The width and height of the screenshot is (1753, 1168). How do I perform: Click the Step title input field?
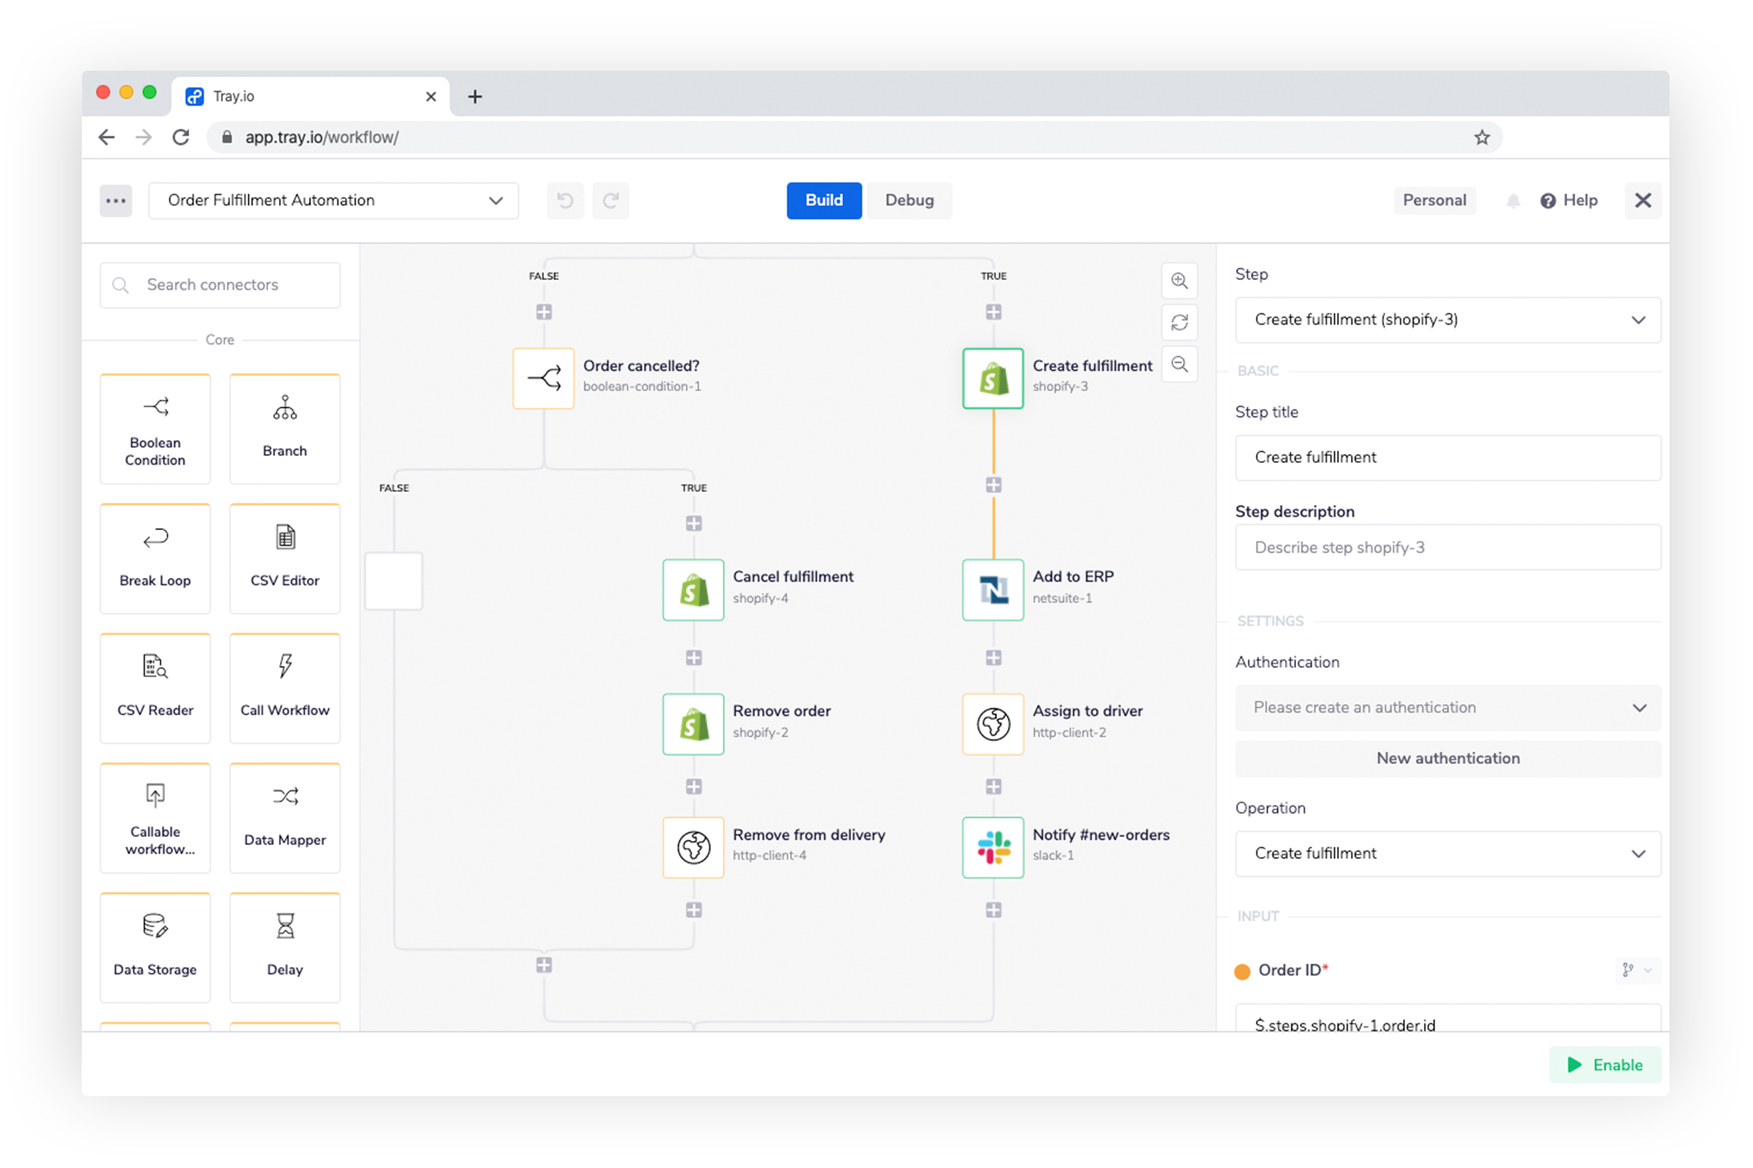tap(1446, 456)
